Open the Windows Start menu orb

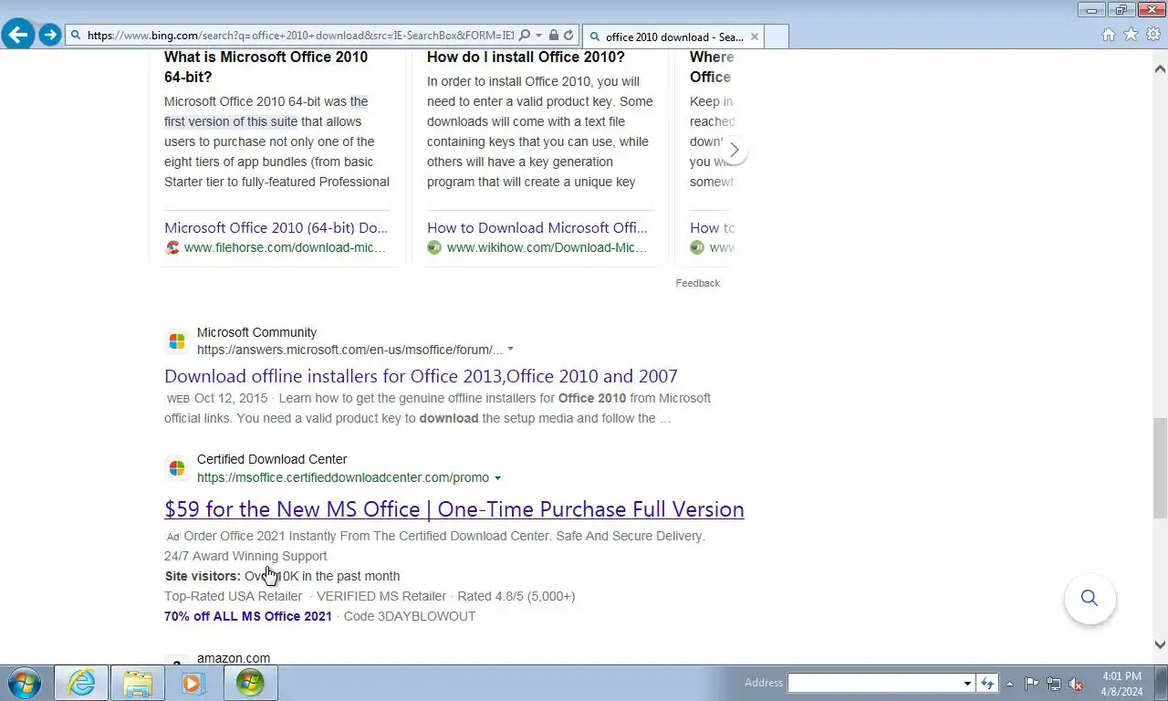click(25, 683)
